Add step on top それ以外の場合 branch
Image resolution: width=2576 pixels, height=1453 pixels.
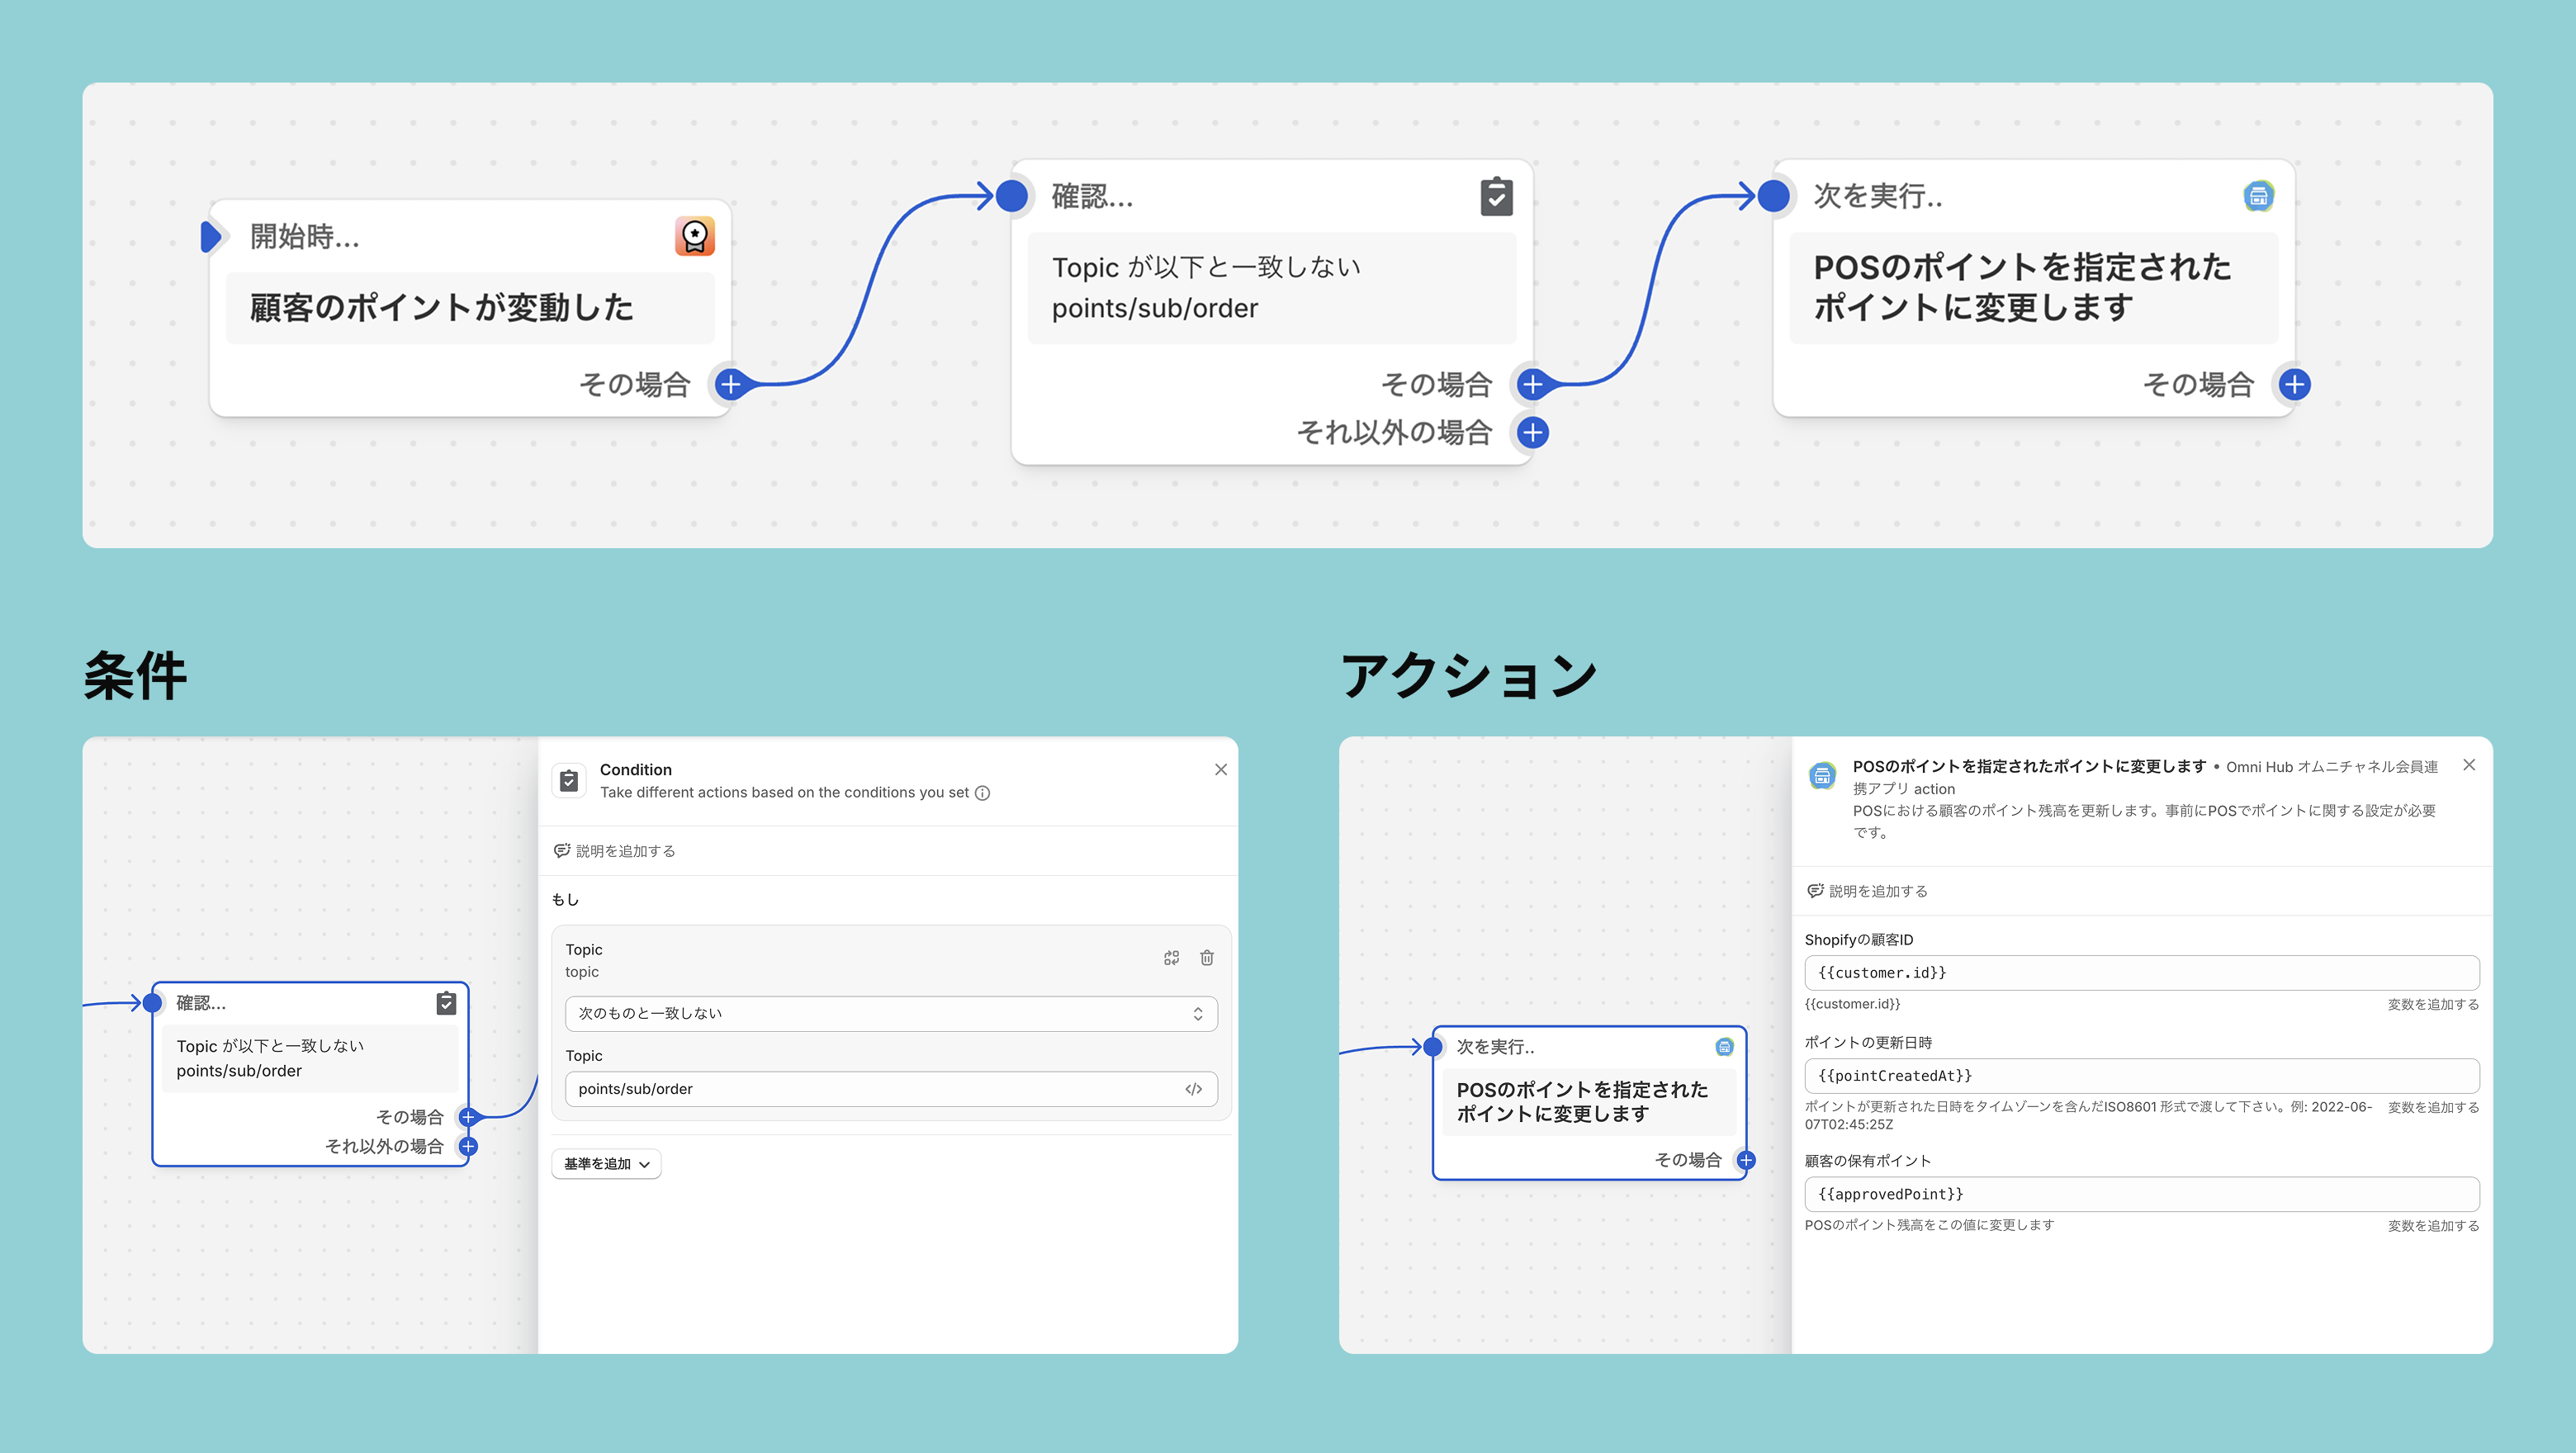pyautogui.click(x=1532, y=433)
